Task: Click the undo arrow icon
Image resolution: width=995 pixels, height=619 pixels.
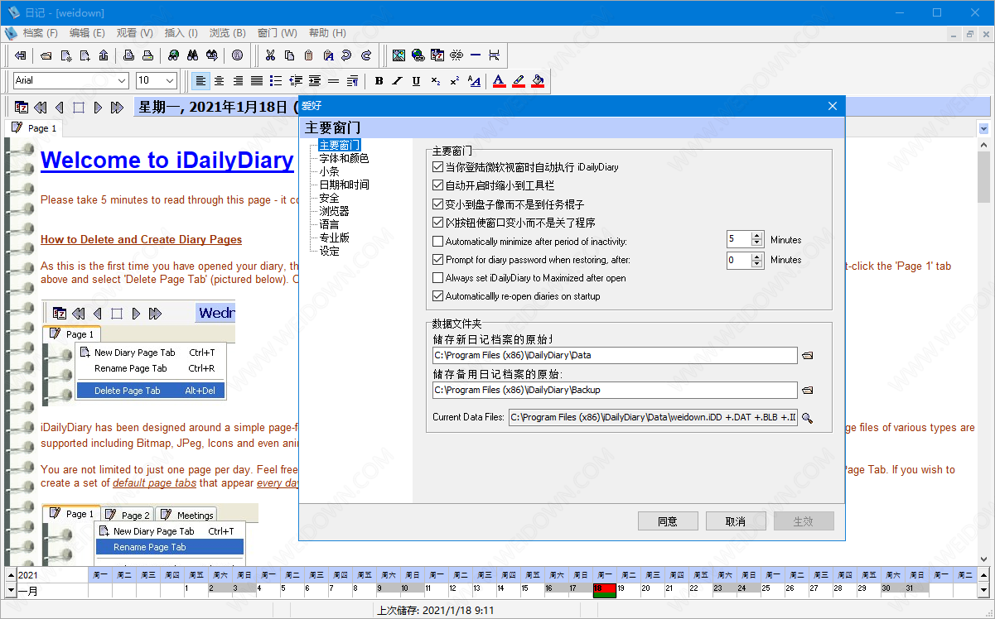Action: (346, 55)
